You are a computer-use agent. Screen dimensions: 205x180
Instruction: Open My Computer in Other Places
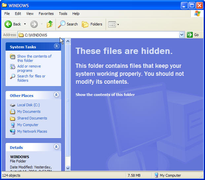[28, 125]
